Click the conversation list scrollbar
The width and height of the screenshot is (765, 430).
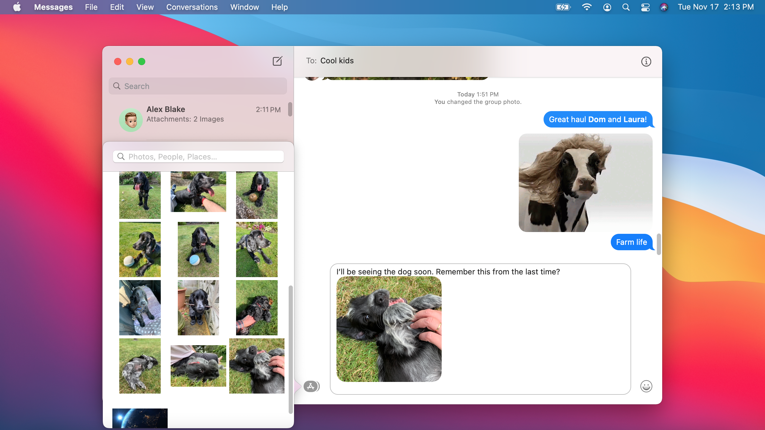point(290,109)
